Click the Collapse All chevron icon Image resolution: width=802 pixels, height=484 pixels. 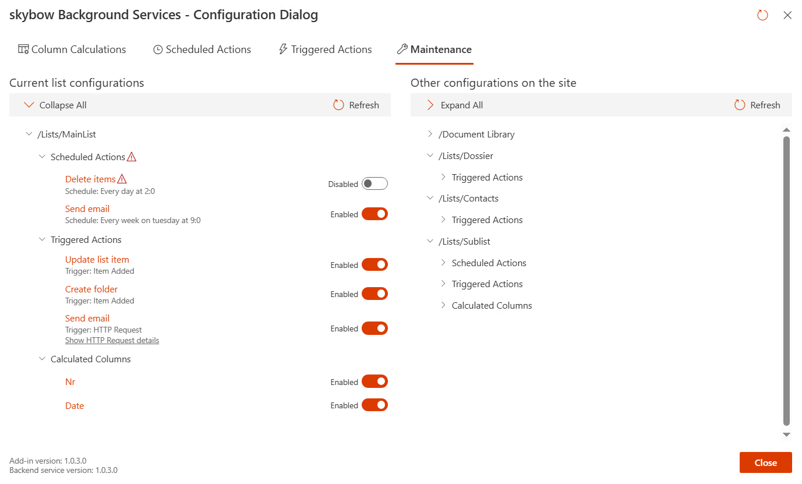(29, 105)
